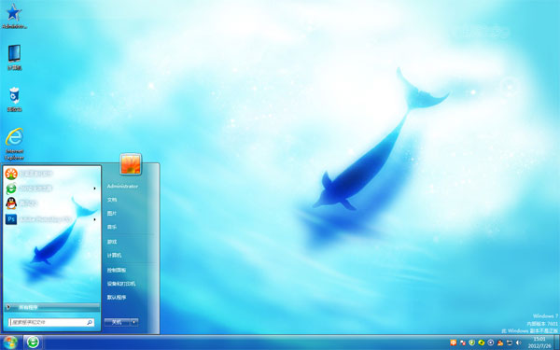Image resolution: width=560 pixels, height=350 pixels.
Task: Expand 所有程序 (All Programs) list
Action: tap(52, 307)
